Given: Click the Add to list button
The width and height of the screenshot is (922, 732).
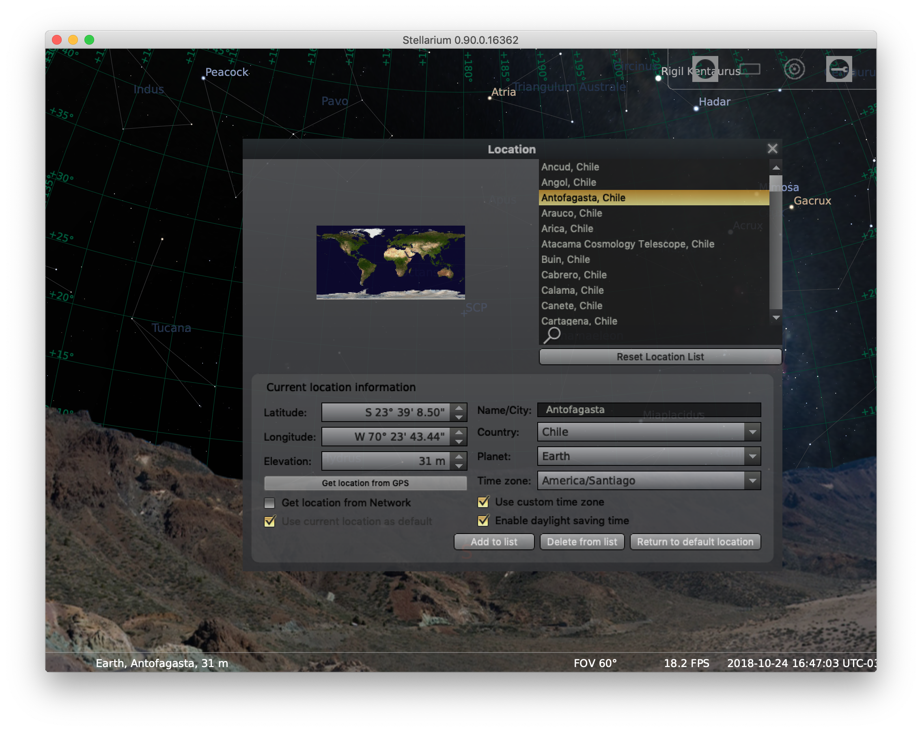Looking at the screenshot, I should [494, 542].
